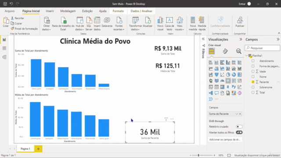Check the Total field
The width and height of the screenshot is (281, 158).
(x=253, y=93)
